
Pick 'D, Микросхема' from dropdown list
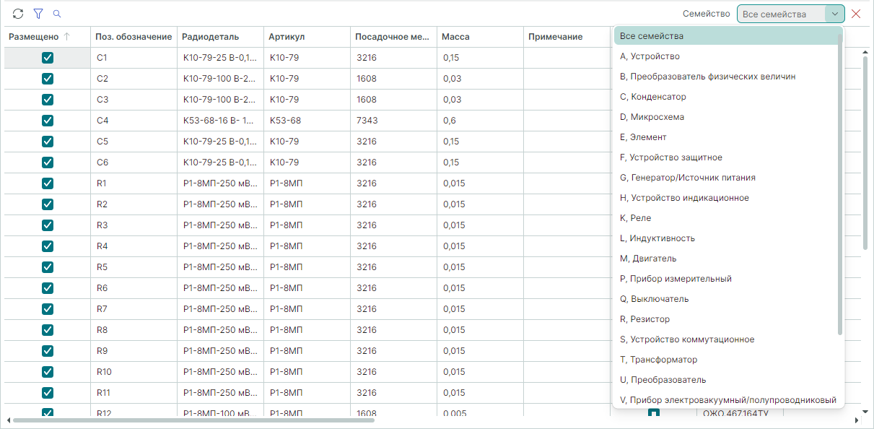coord(652,117)
